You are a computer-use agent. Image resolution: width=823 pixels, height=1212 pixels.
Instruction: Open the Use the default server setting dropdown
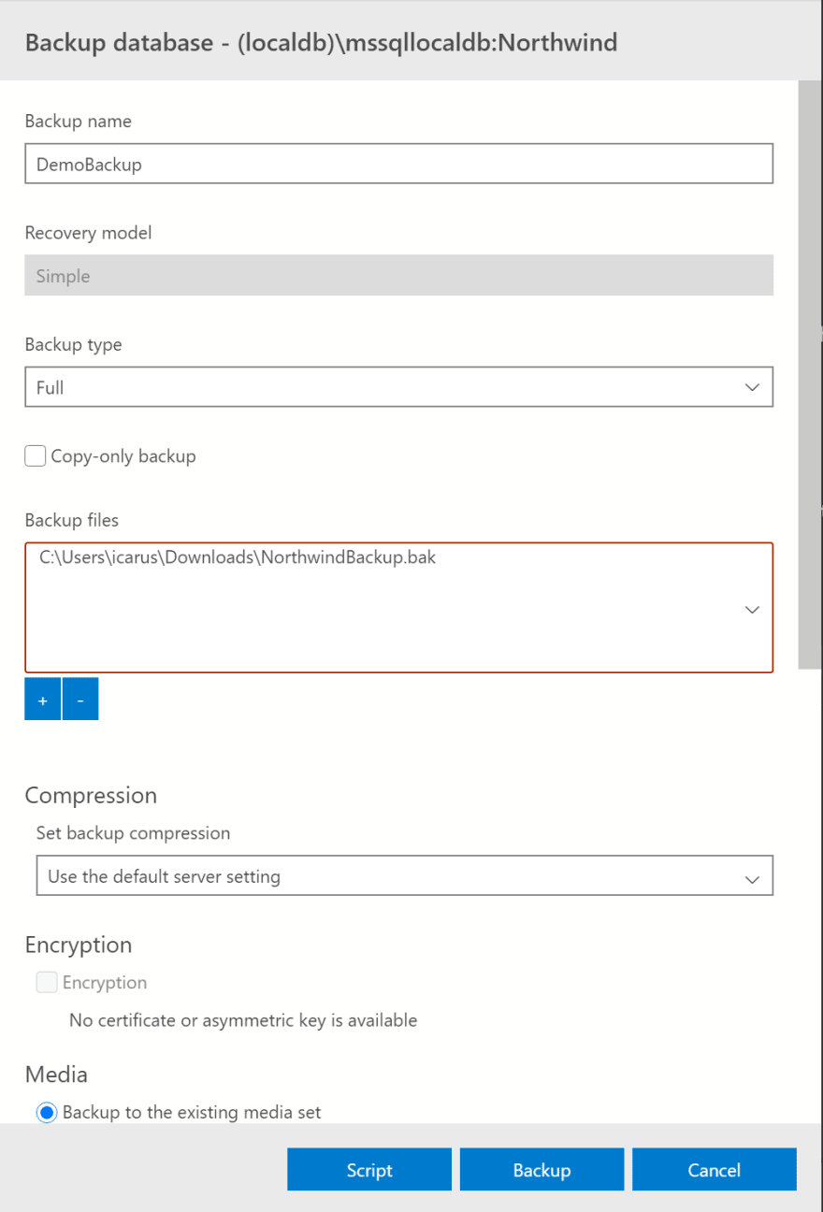(405, 876)
